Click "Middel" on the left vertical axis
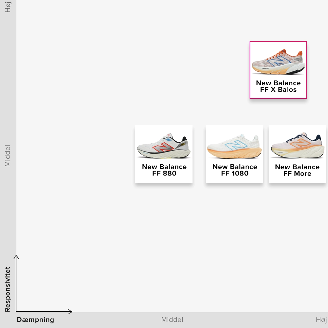The height and width of the screenshot is (328, 328). 8,156
